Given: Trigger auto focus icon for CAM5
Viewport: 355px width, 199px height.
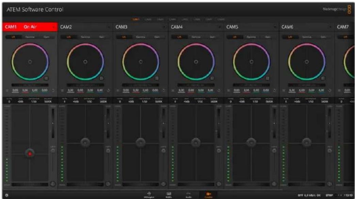Looking at the screenshot, I should coord(274,184).
